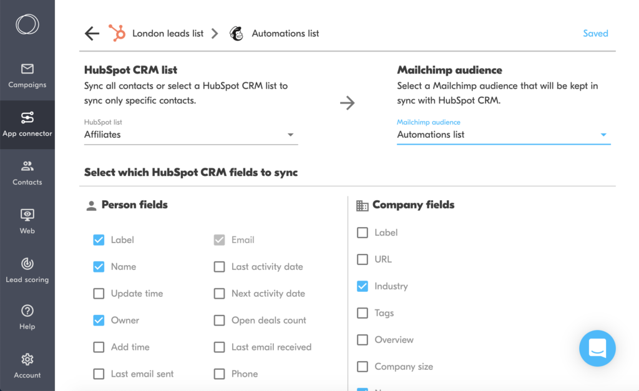Open the Campaigns section
Viewport: 639px width, 391px height.
click(x=27, y=75)
